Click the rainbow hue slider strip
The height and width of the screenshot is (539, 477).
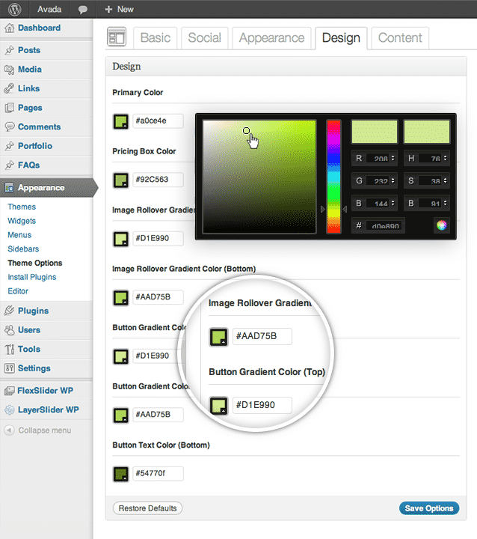point(333,176)
